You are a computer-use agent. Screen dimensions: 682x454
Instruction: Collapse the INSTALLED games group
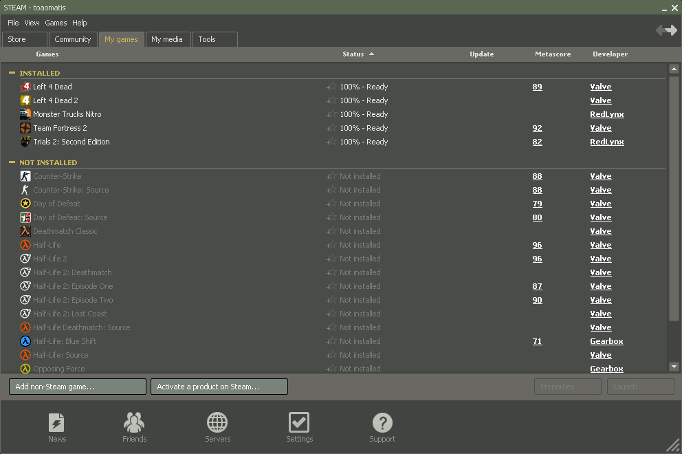(12, 73)
